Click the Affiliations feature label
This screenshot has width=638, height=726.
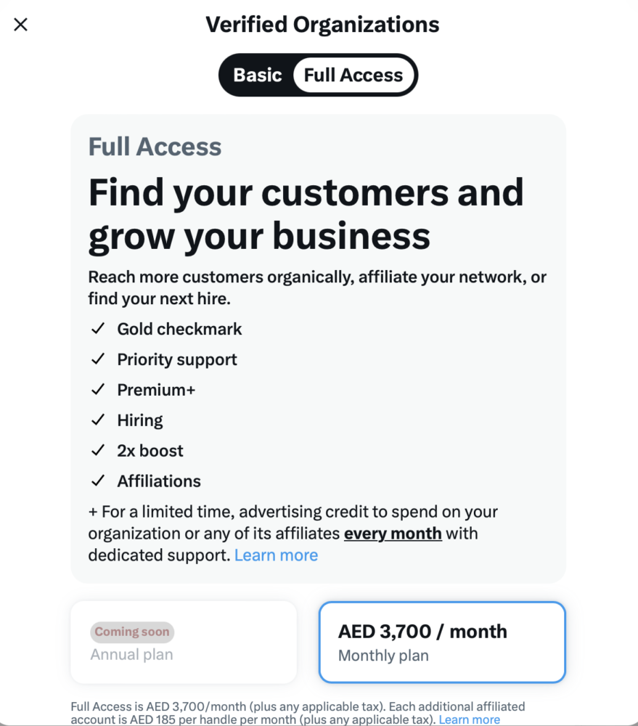pyautogui.click(x=159, y=481)
